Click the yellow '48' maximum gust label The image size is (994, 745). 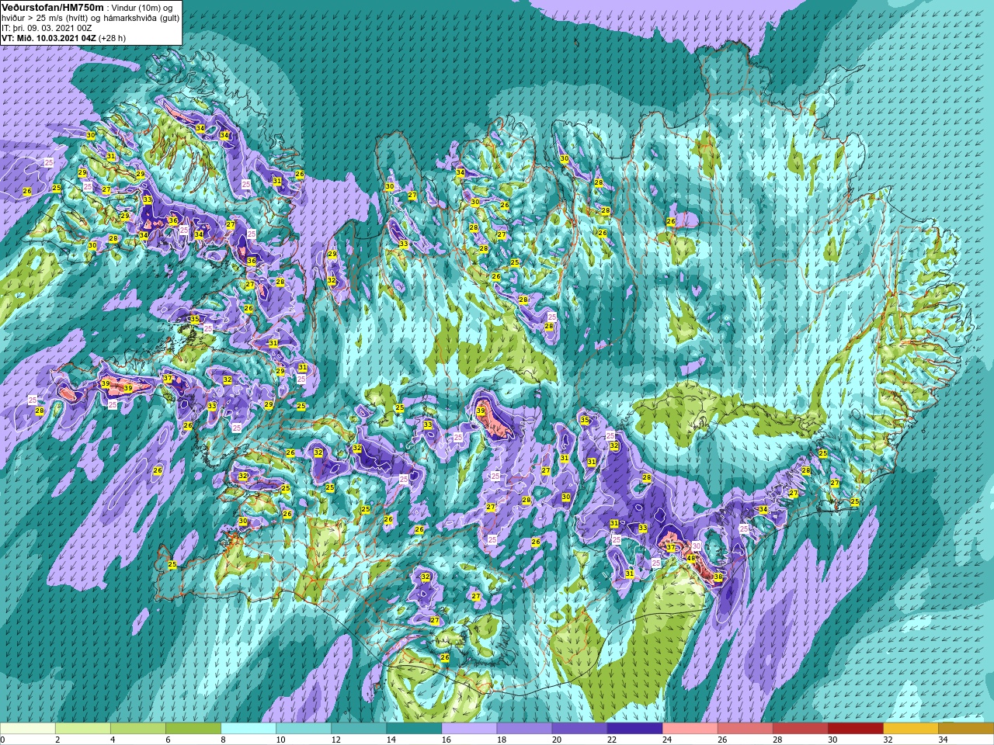tap(691, 559)
